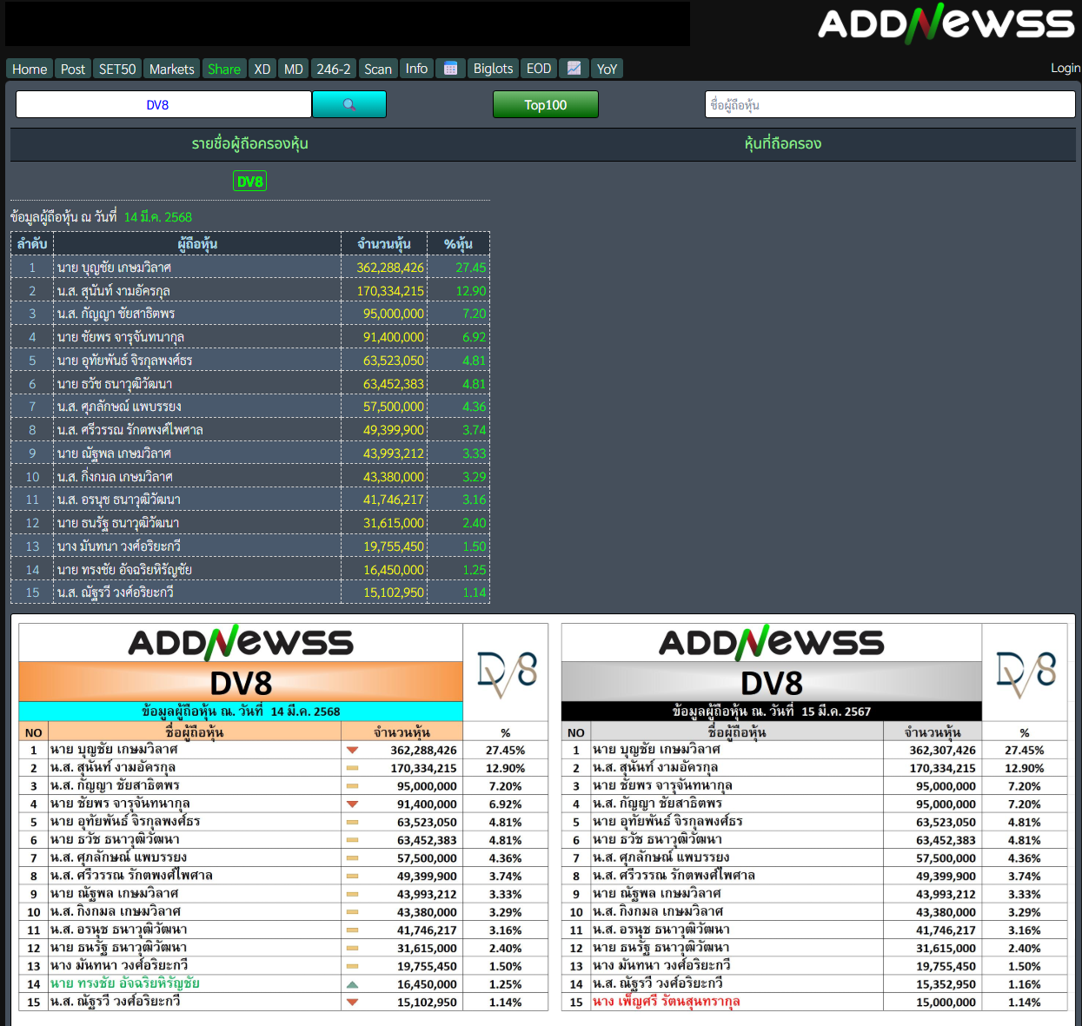Click the green date 14 มี.ค. 2568 above the dark table
Viewport: 1082px width, 1026px height.
pos(157,217)
